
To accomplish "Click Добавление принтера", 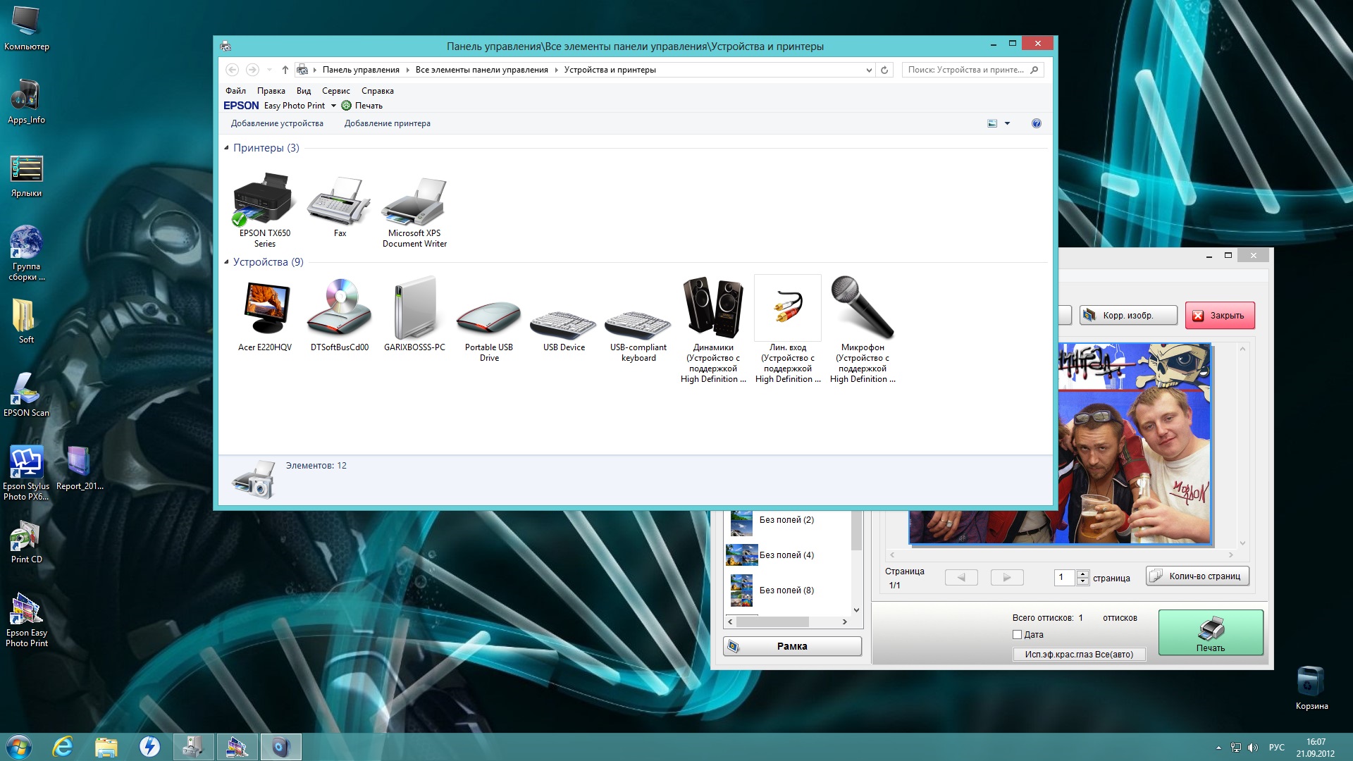I will pyautogui.click(x=388, y=123).
